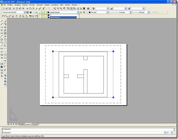
Task: Open the Quotatura menu
Action: (55, 5)
